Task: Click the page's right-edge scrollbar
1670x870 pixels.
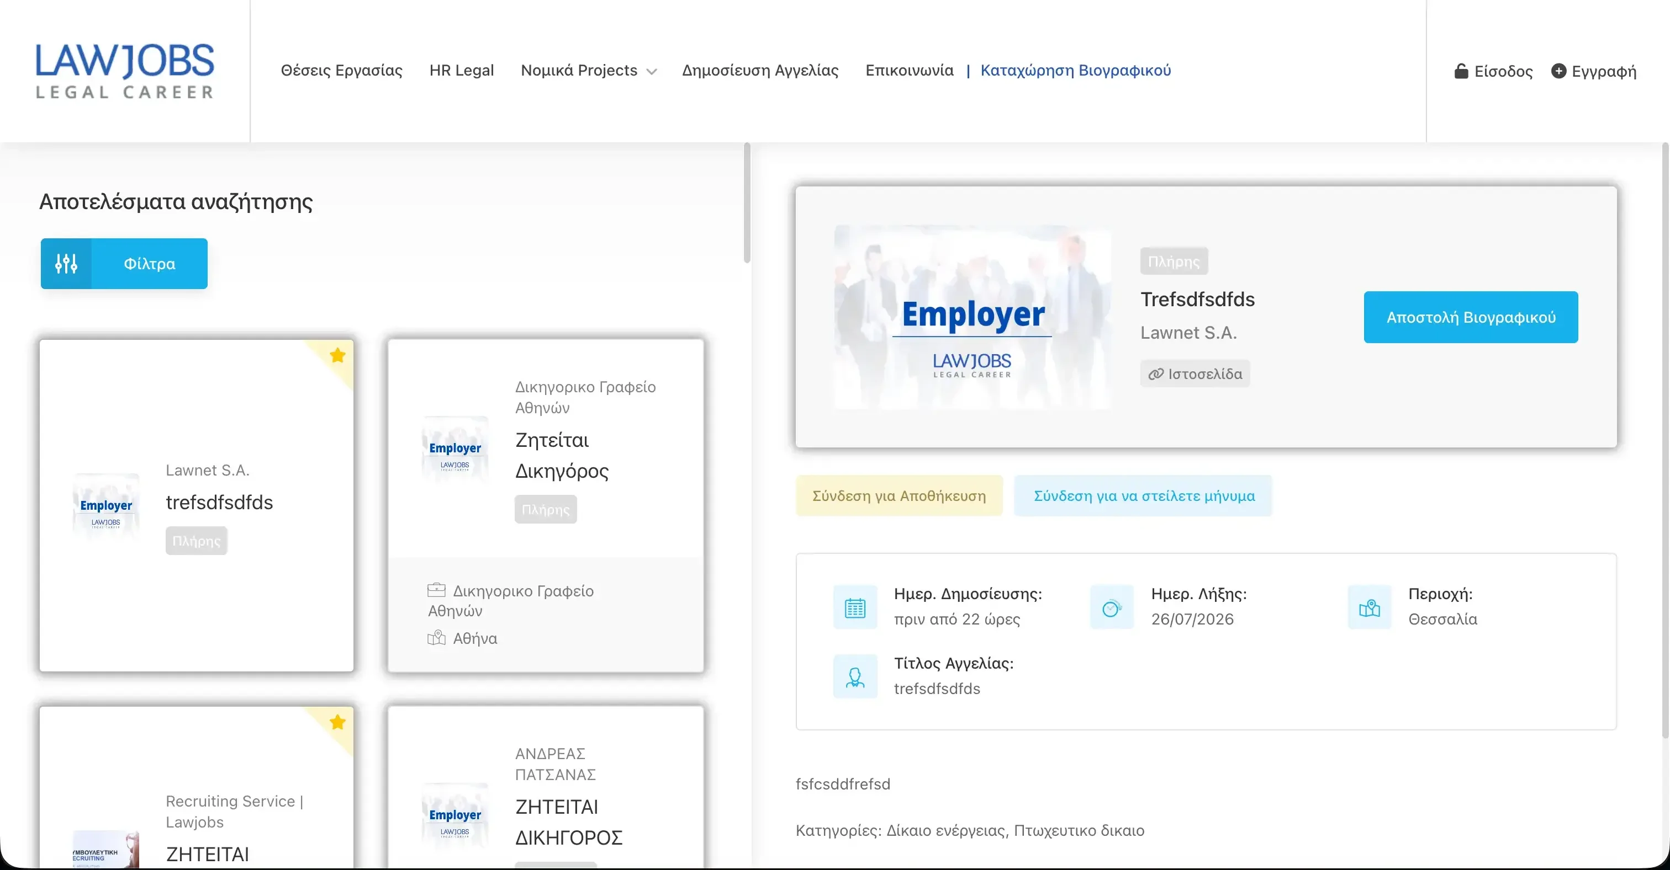Action: pos(1666,440)
